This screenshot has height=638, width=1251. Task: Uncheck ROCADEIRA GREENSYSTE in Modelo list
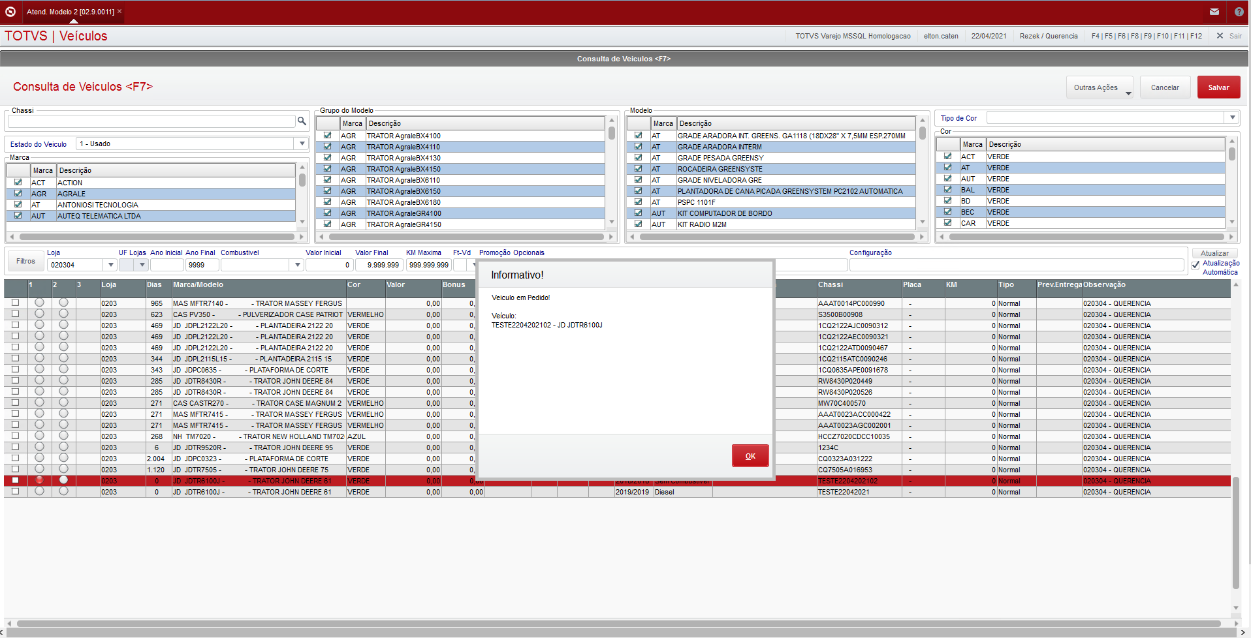pos(639,169)
